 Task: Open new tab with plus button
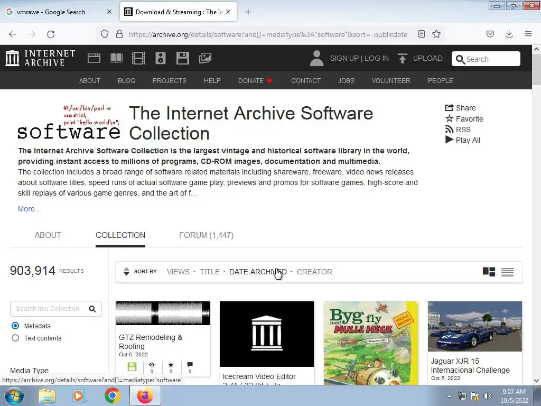click(x=248, y=12)
